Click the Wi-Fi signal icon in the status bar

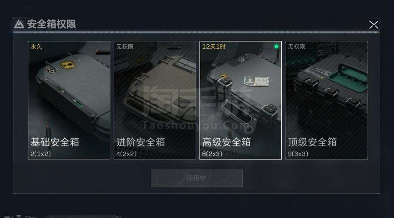click(19, 216)
